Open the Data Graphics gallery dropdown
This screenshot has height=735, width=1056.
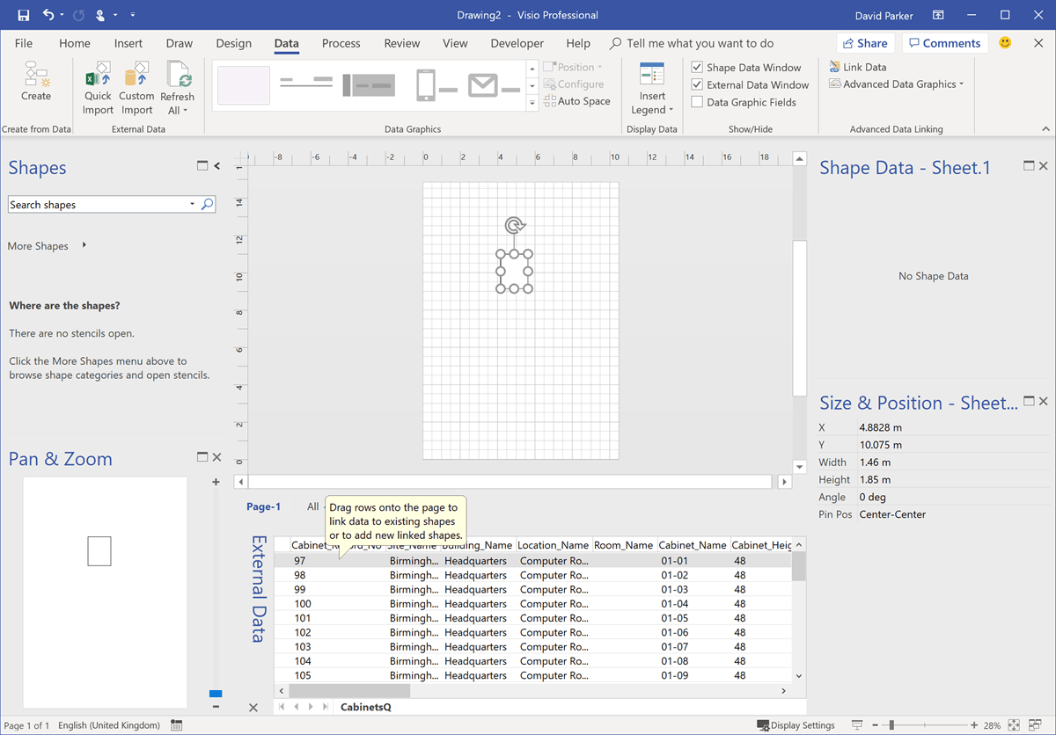point(532,102)
